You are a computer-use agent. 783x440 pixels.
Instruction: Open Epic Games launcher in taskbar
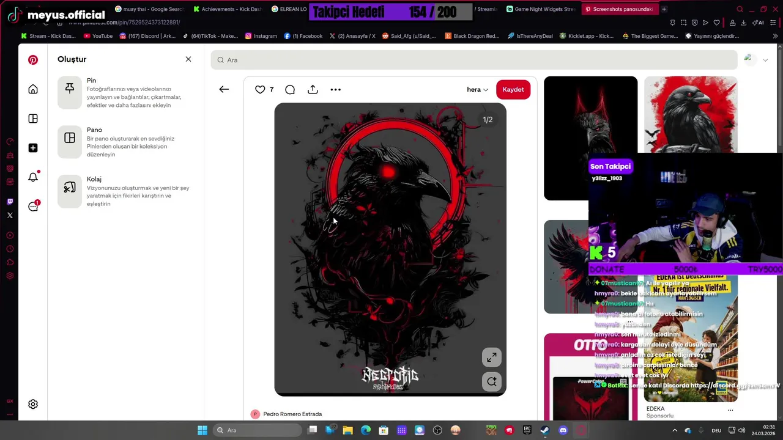pos(527,430)
